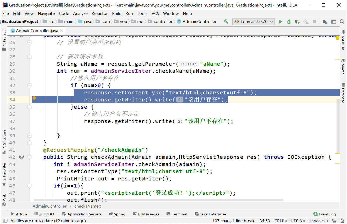The width and height of the screenshot is (347, 224).
Task: Close the AdmainController.java tab
Action: tap(61, 31)
